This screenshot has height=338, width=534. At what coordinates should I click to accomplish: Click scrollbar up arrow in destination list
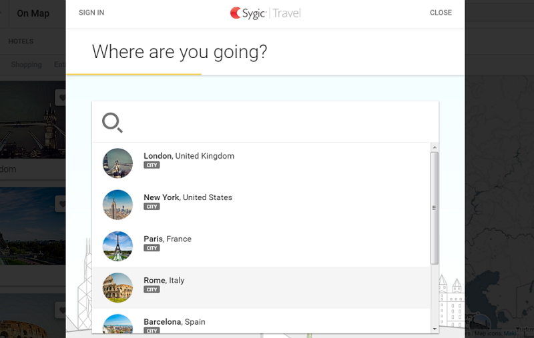pos(435,147)
